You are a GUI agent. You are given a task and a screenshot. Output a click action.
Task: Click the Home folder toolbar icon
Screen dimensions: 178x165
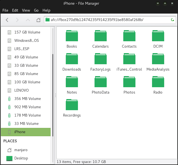click(x=38, y=20)
